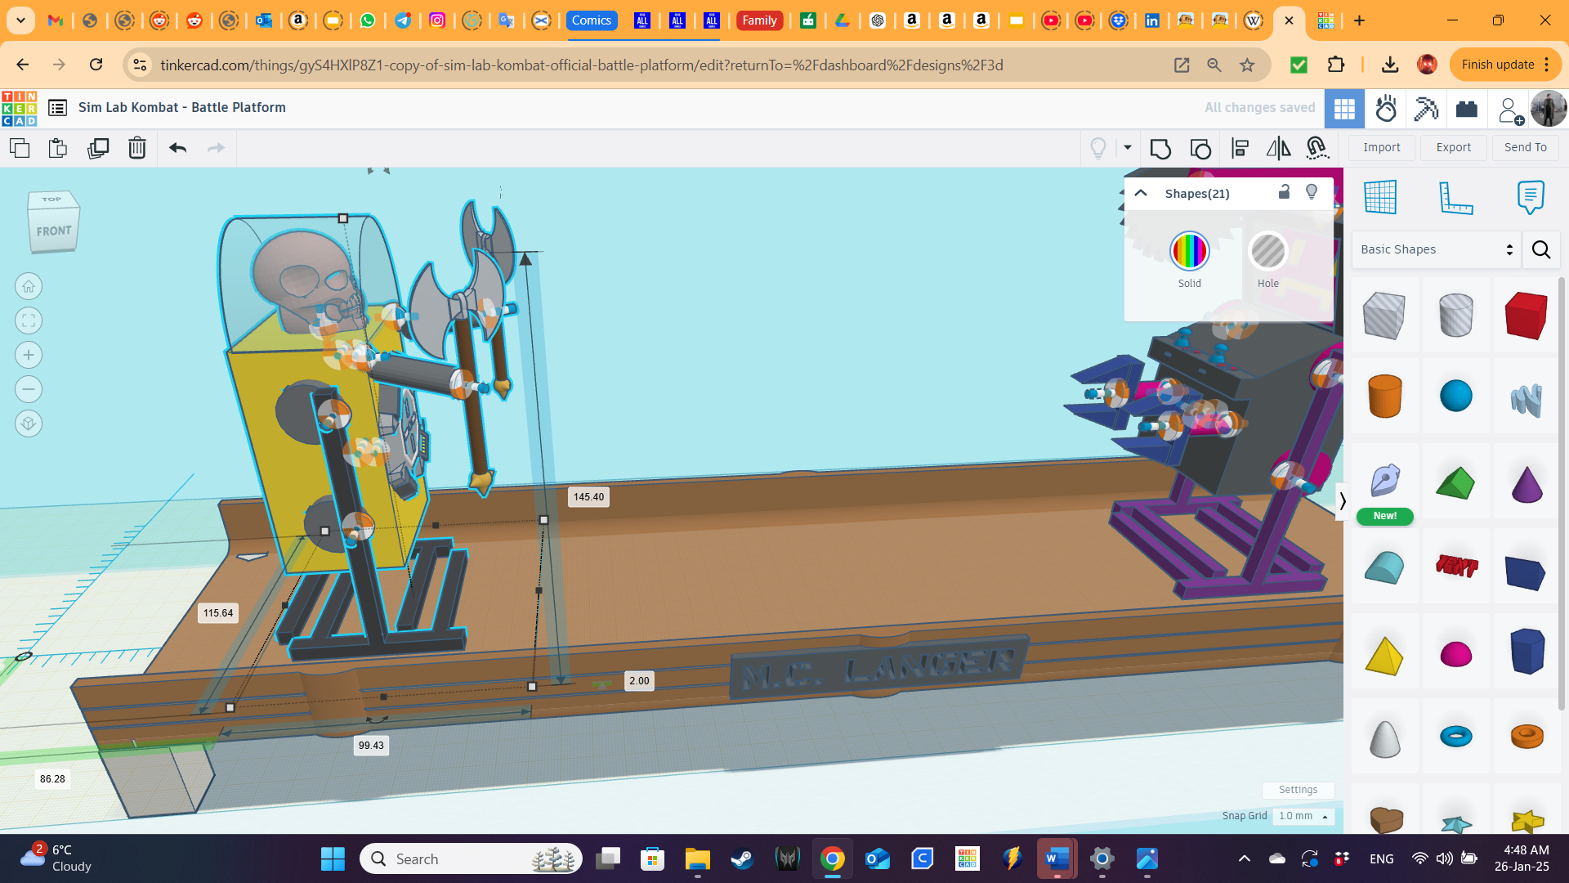Select the Align tool

1240,148
